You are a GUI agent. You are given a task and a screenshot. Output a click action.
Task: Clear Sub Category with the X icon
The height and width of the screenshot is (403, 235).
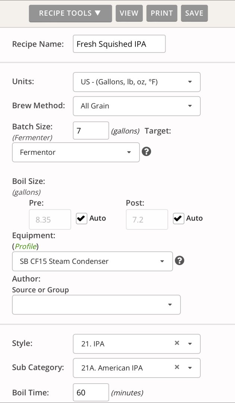(x=177, y=367)
